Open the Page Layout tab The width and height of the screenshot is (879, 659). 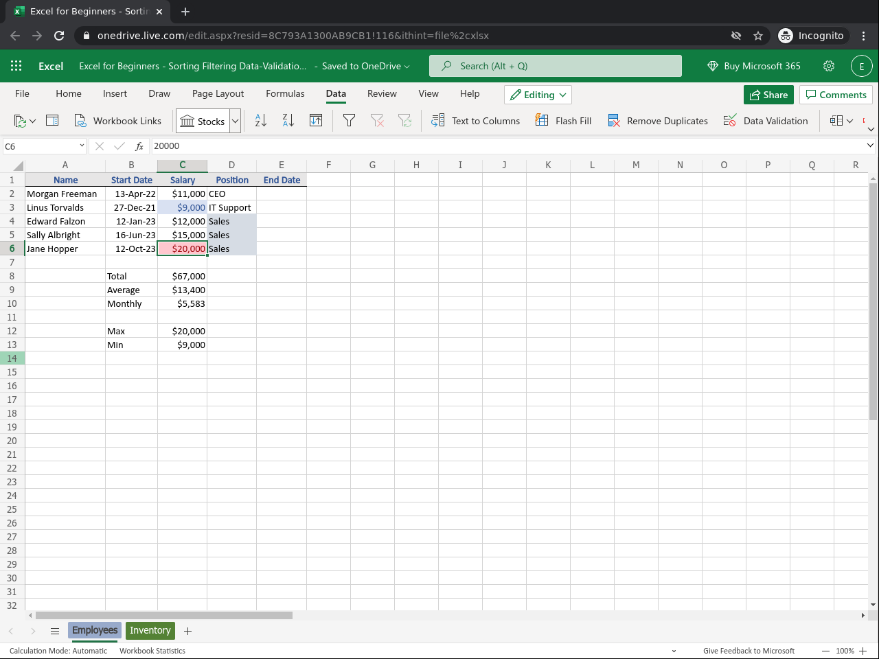coord(218,93)
